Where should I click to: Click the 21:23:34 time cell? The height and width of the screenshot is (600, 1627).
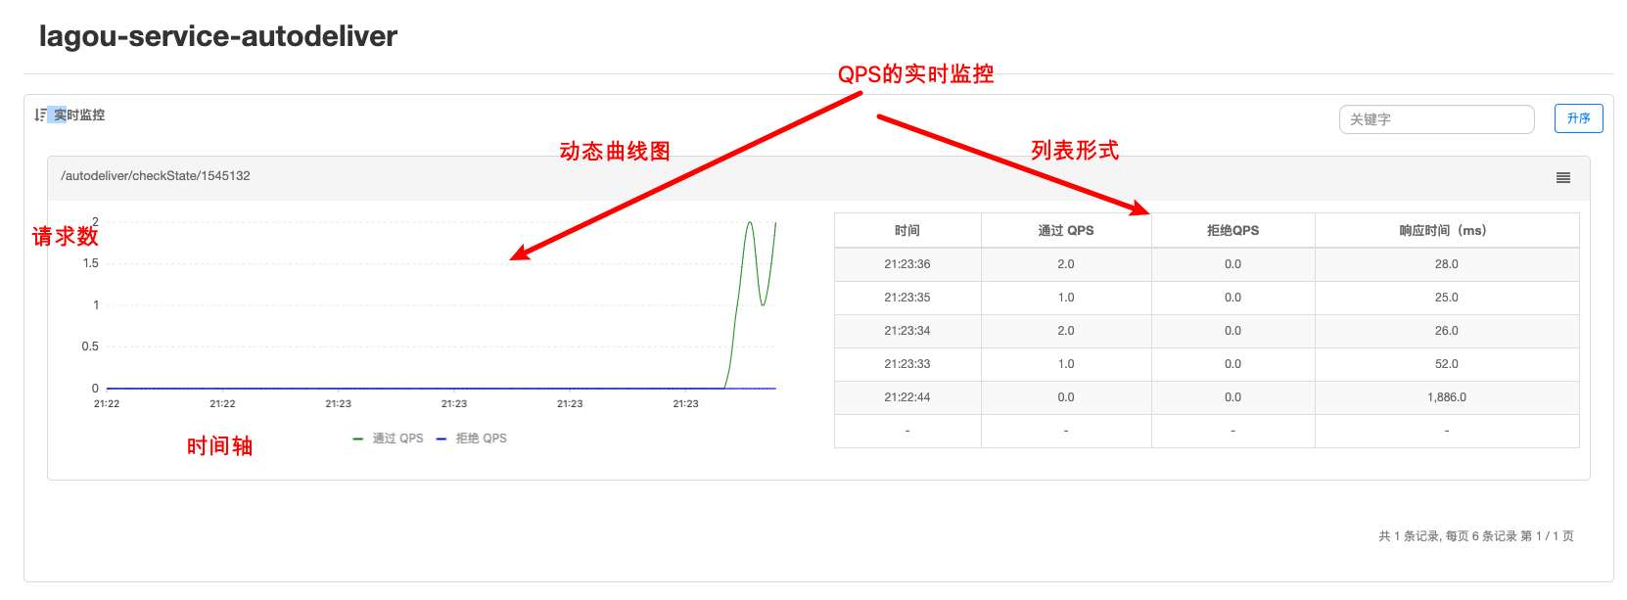907,331
